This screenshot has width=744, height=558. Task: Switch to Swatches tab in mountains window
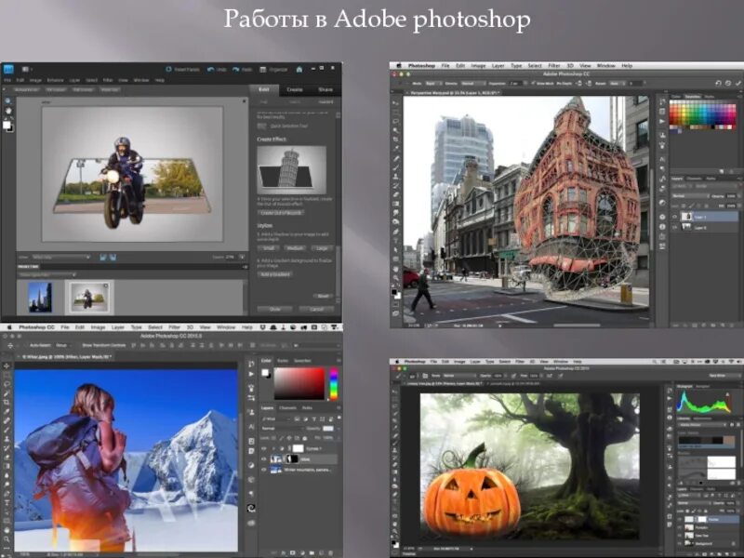302,361
